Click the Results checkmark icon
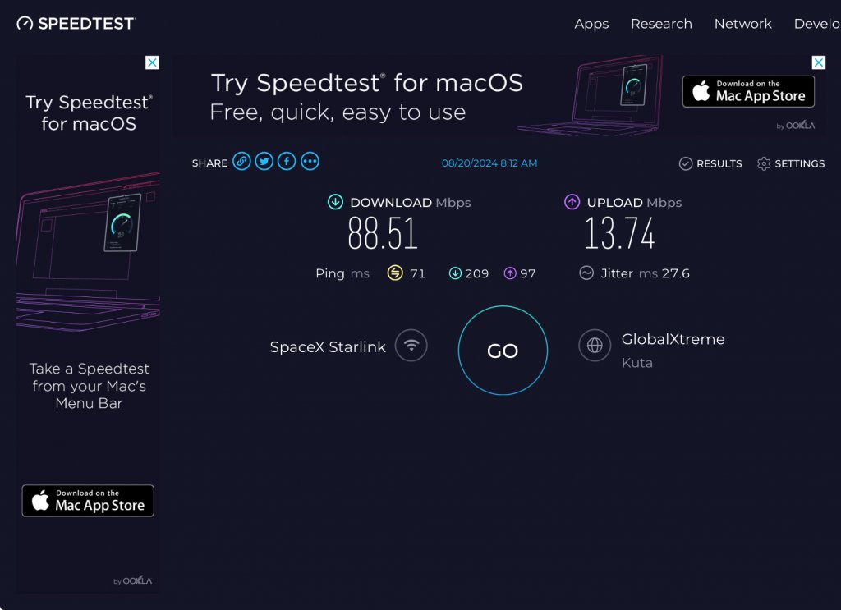Viewport: 841px width, 610px height. click(686, 163)
